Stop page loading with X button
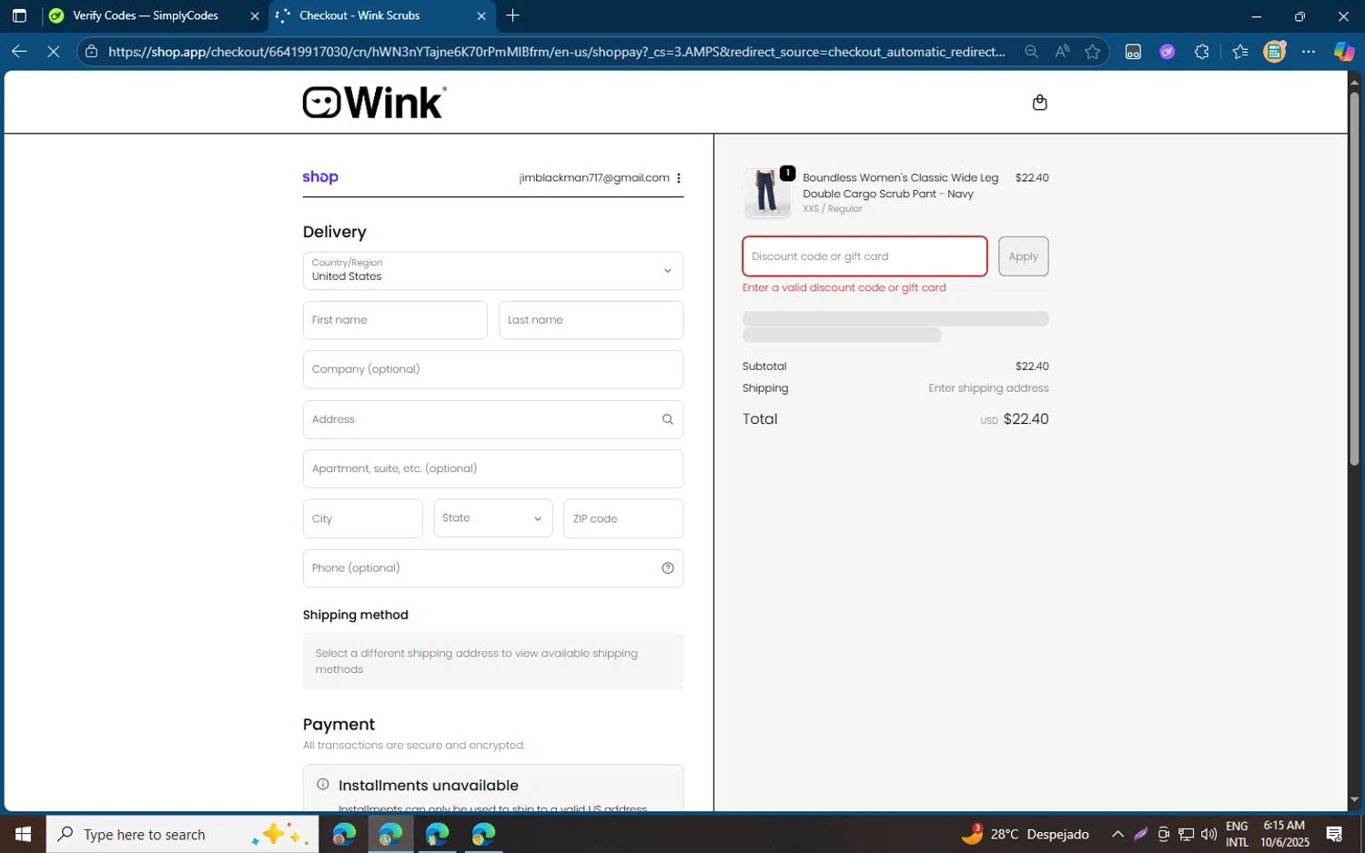1365x853 pixels. point(53,52)
